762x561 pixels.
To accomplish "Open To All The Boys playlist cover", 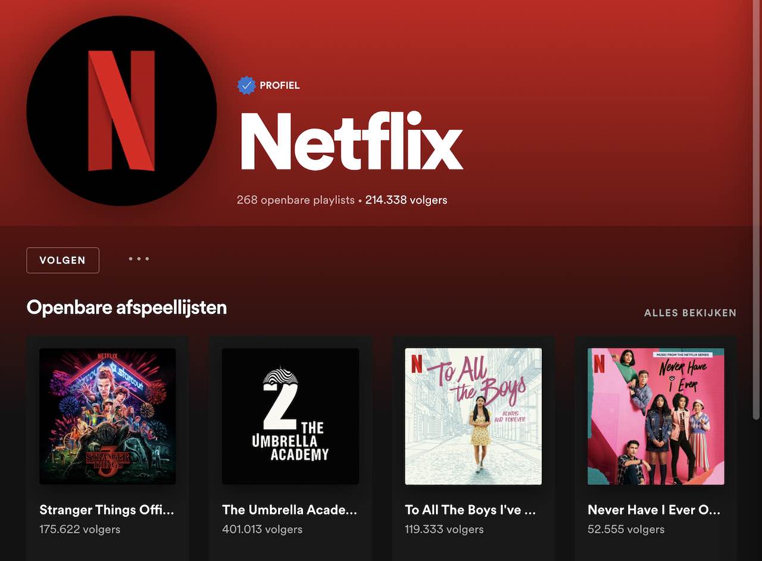I will [x=473, y=416].
